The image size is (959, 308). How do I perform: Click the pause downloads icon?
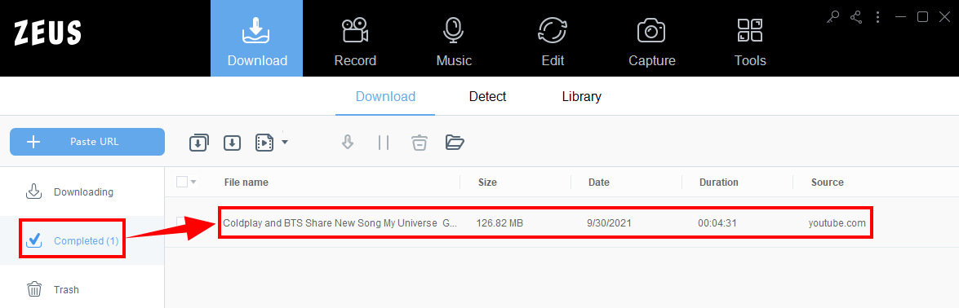tap(384, 143)
